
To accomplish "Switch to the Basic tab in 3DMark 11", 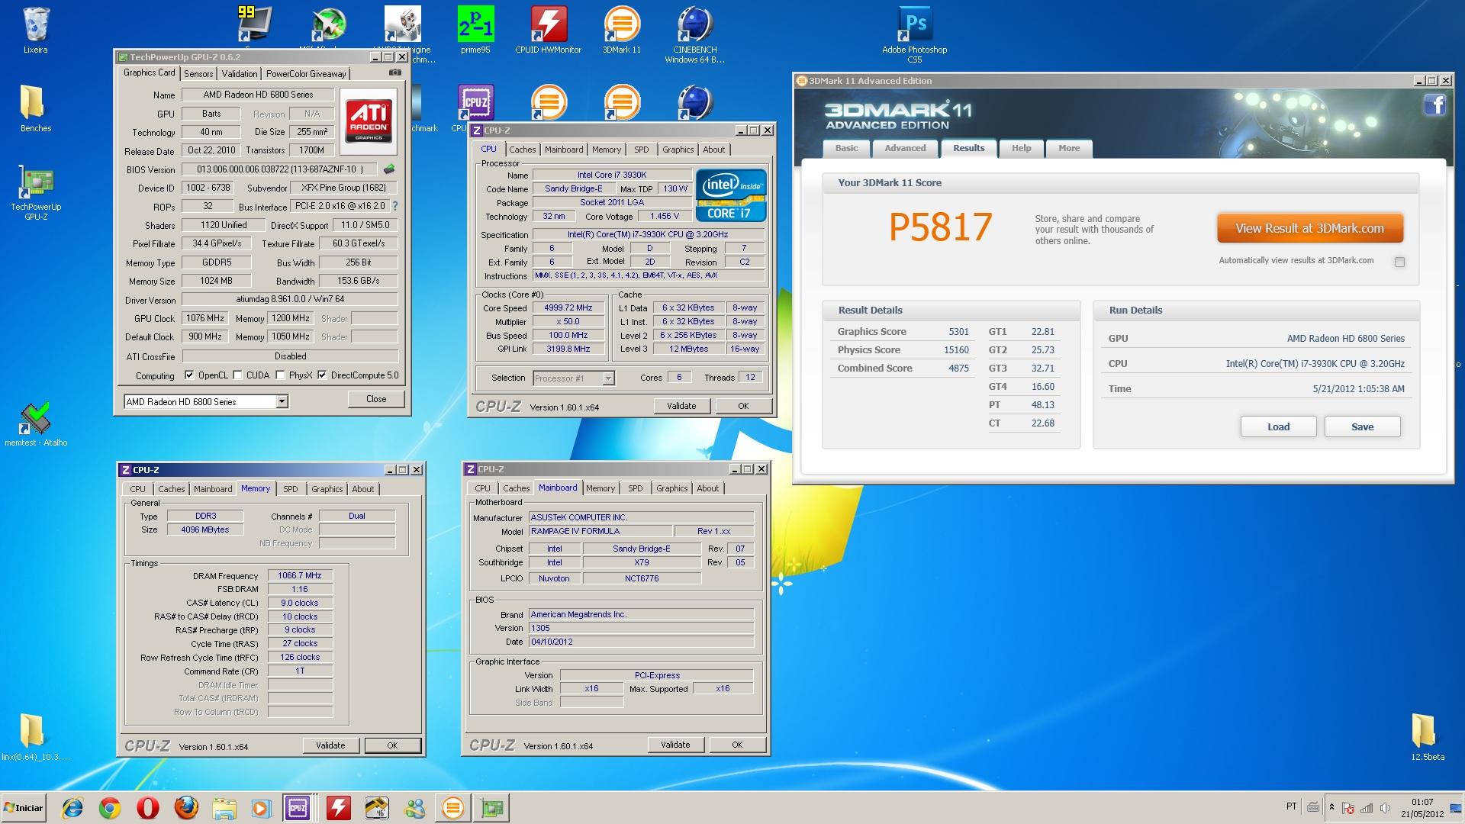I will point(846,148).
